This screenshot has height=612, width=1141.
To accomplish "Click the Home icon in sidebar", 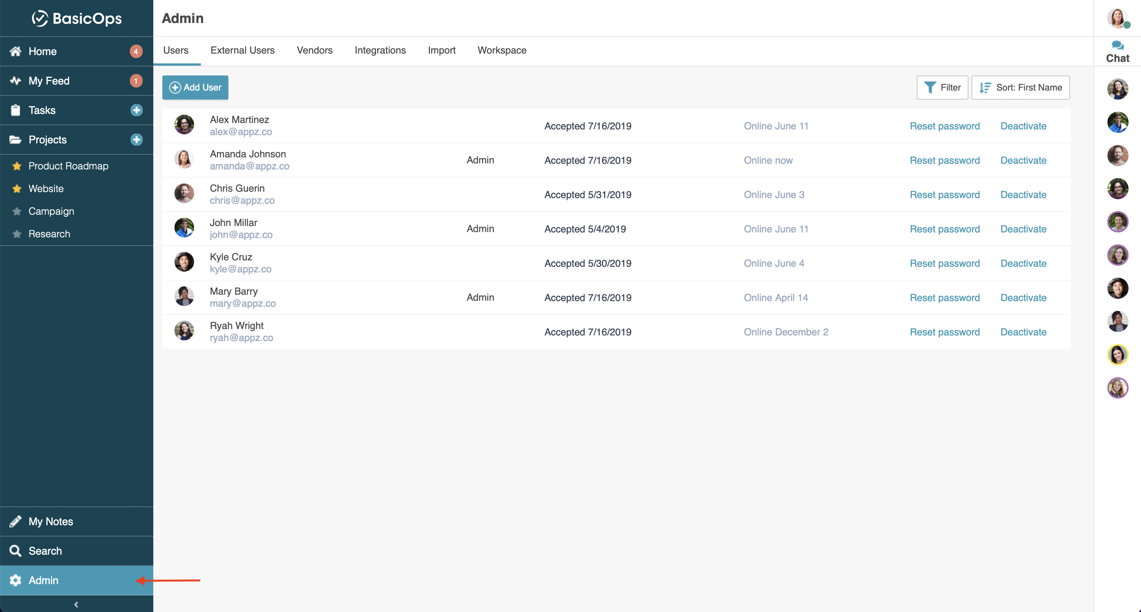I will pos(15,51).
